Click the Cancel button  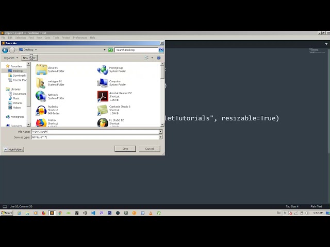coord(150,149)
